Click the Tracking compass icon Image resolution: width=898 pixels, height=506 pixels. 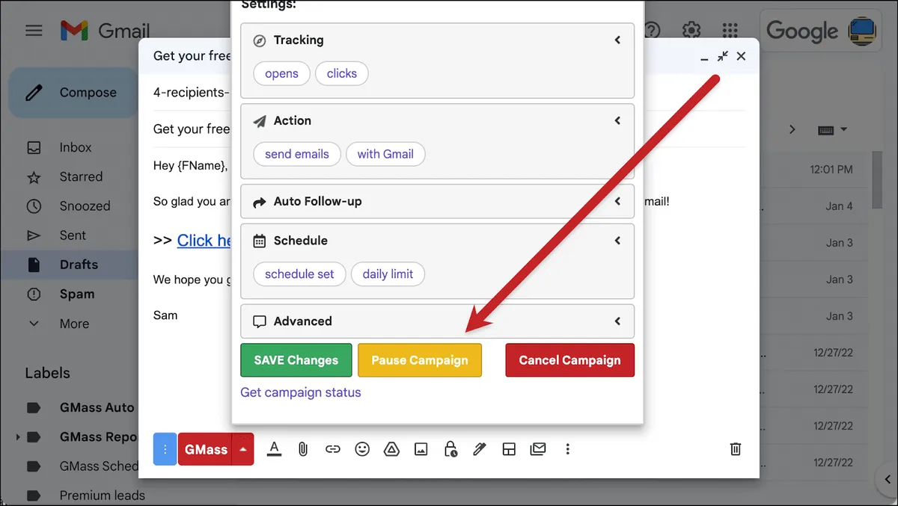coord(260,40)
